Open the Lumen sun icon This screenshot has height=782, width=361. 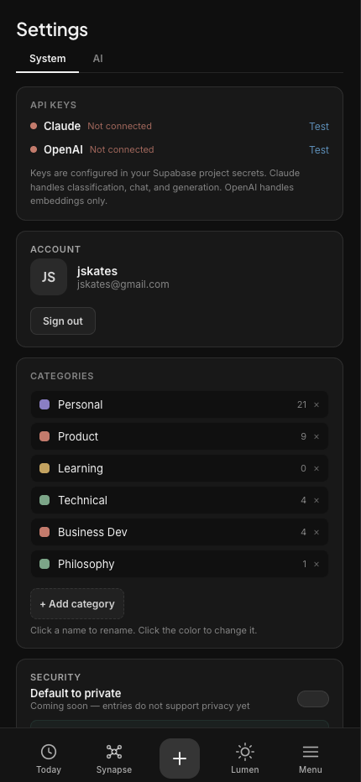coord(244,752)
